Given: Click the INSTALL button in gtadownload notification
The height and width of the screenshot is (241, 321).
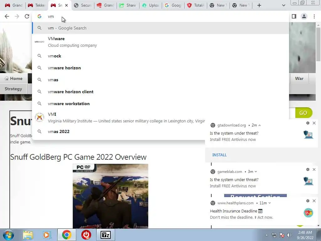Looking at the screenshot, I should tap(219, 155).
